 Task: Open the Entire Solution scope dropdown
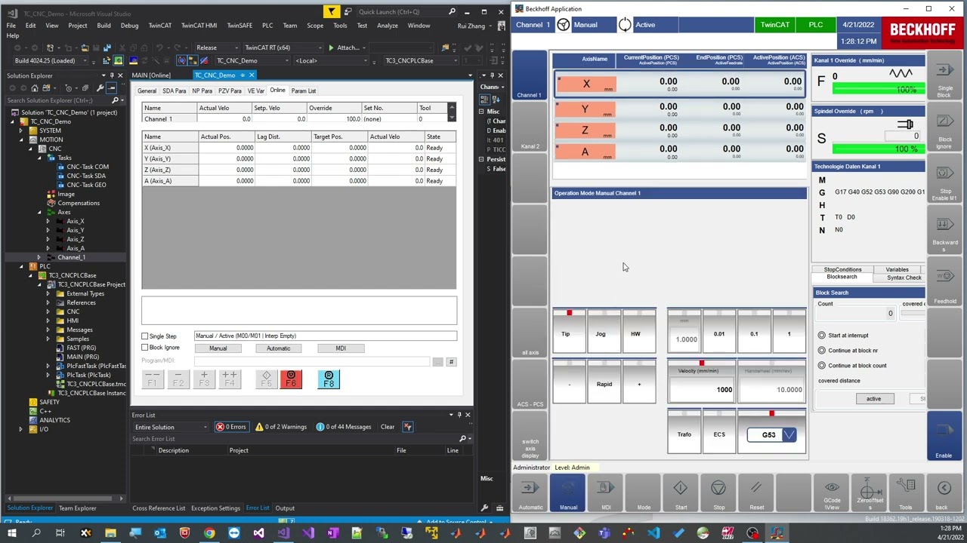tap(170, 428)
